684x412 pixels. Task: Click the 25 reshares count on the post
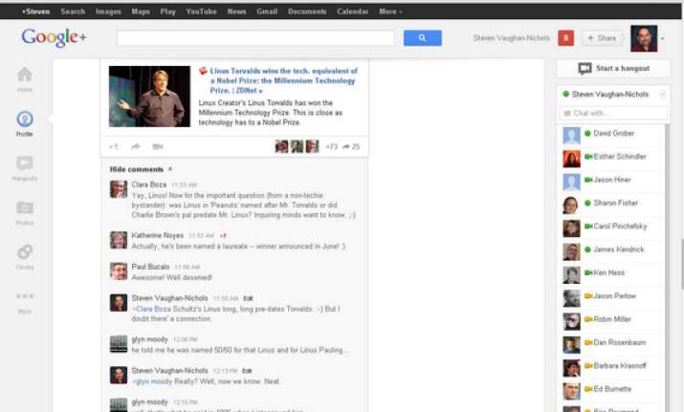(351, 146)
